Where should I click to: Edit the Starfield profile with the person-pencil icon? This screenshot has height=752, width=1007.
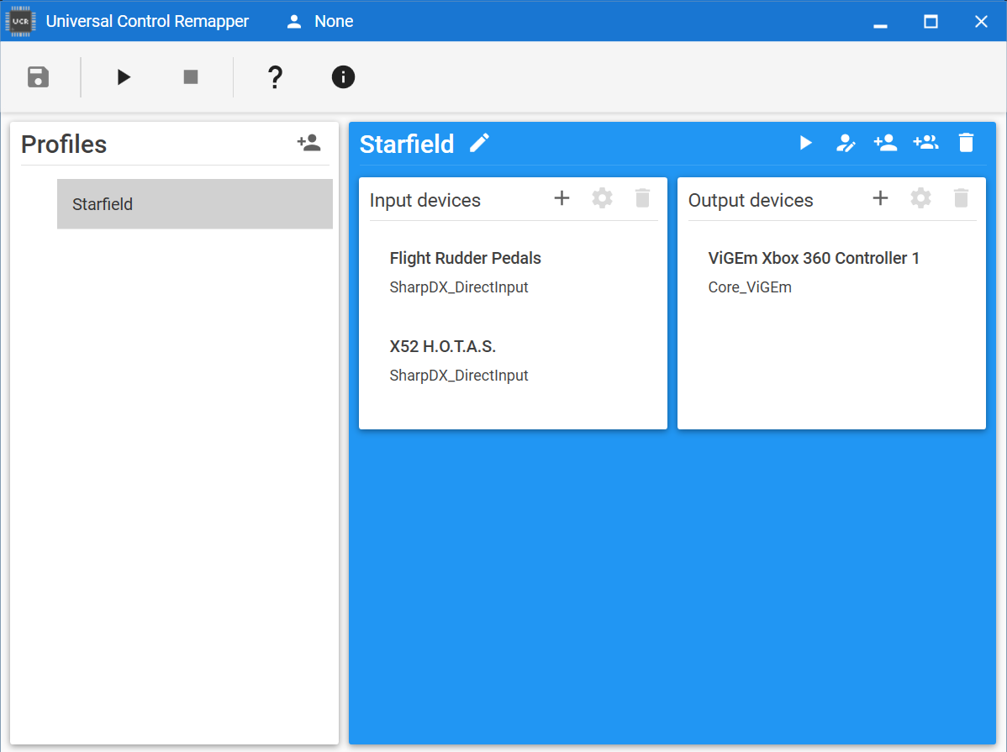pos(845,143)
